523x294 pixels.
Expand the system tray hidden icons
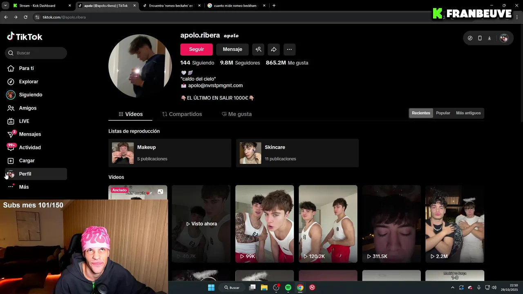452,287
